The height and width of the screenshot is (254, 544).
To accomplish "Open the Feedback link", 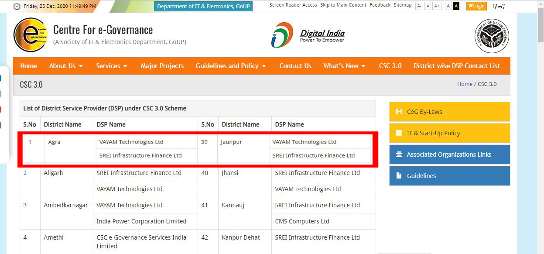I will pos(380,5).
